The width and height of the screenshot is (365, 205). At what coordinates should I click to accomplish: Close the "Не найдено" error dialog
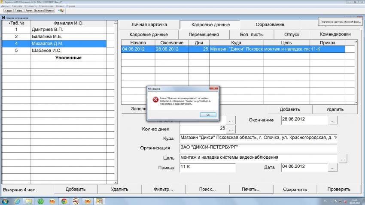pyautogui.click(x=214, y=88)
